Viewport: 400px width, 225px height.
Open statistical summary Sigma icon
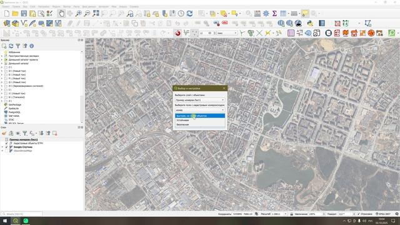274,14
